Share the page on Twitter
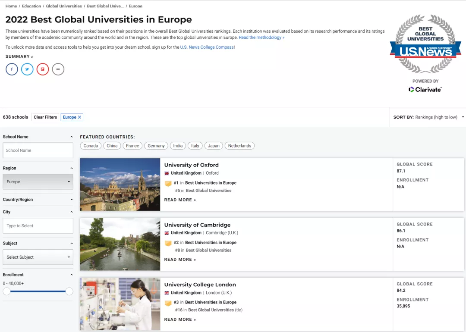Image resolution: width=466 pixels, height=332 pixels. (x=27, y=69)
